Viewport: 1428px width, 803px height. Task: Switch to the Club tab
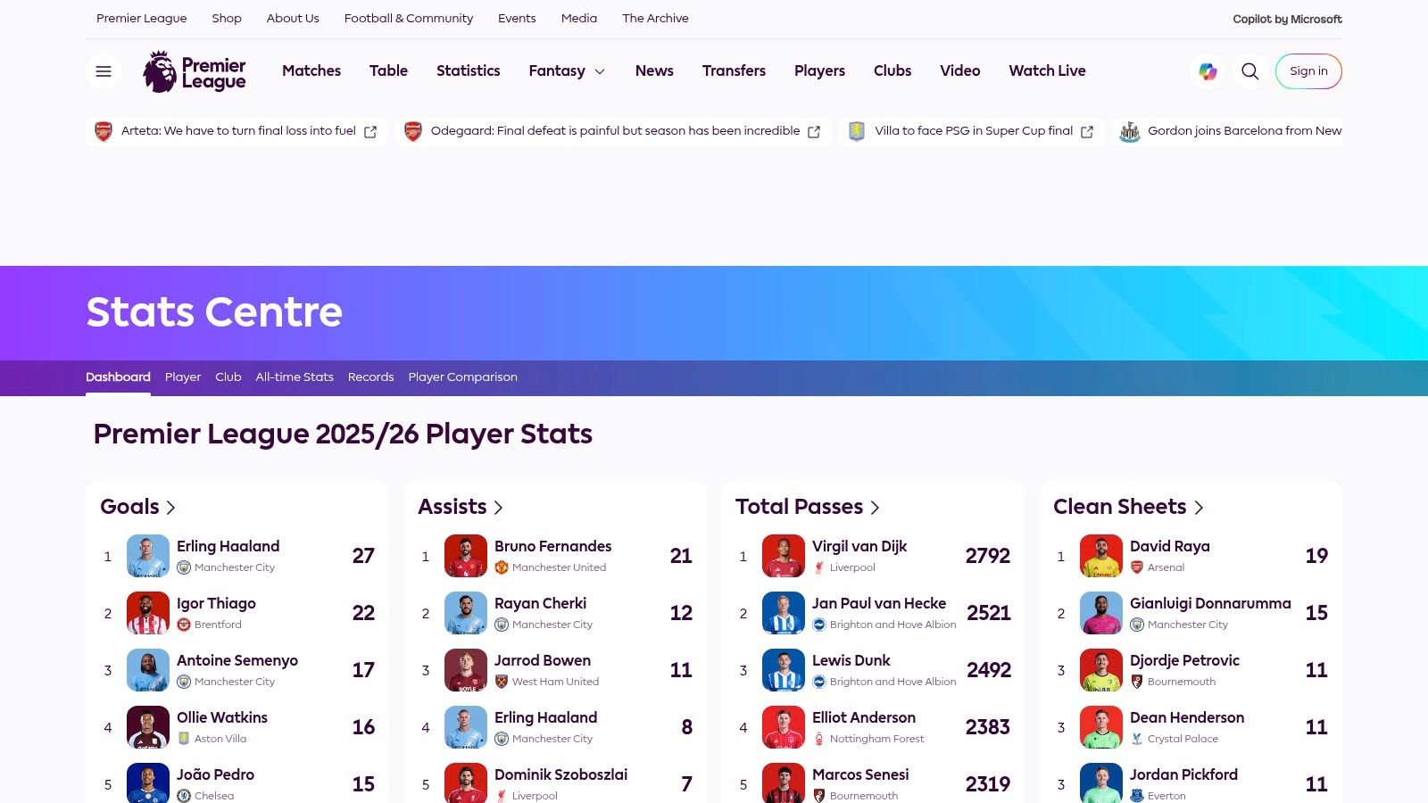click(228, 377)
